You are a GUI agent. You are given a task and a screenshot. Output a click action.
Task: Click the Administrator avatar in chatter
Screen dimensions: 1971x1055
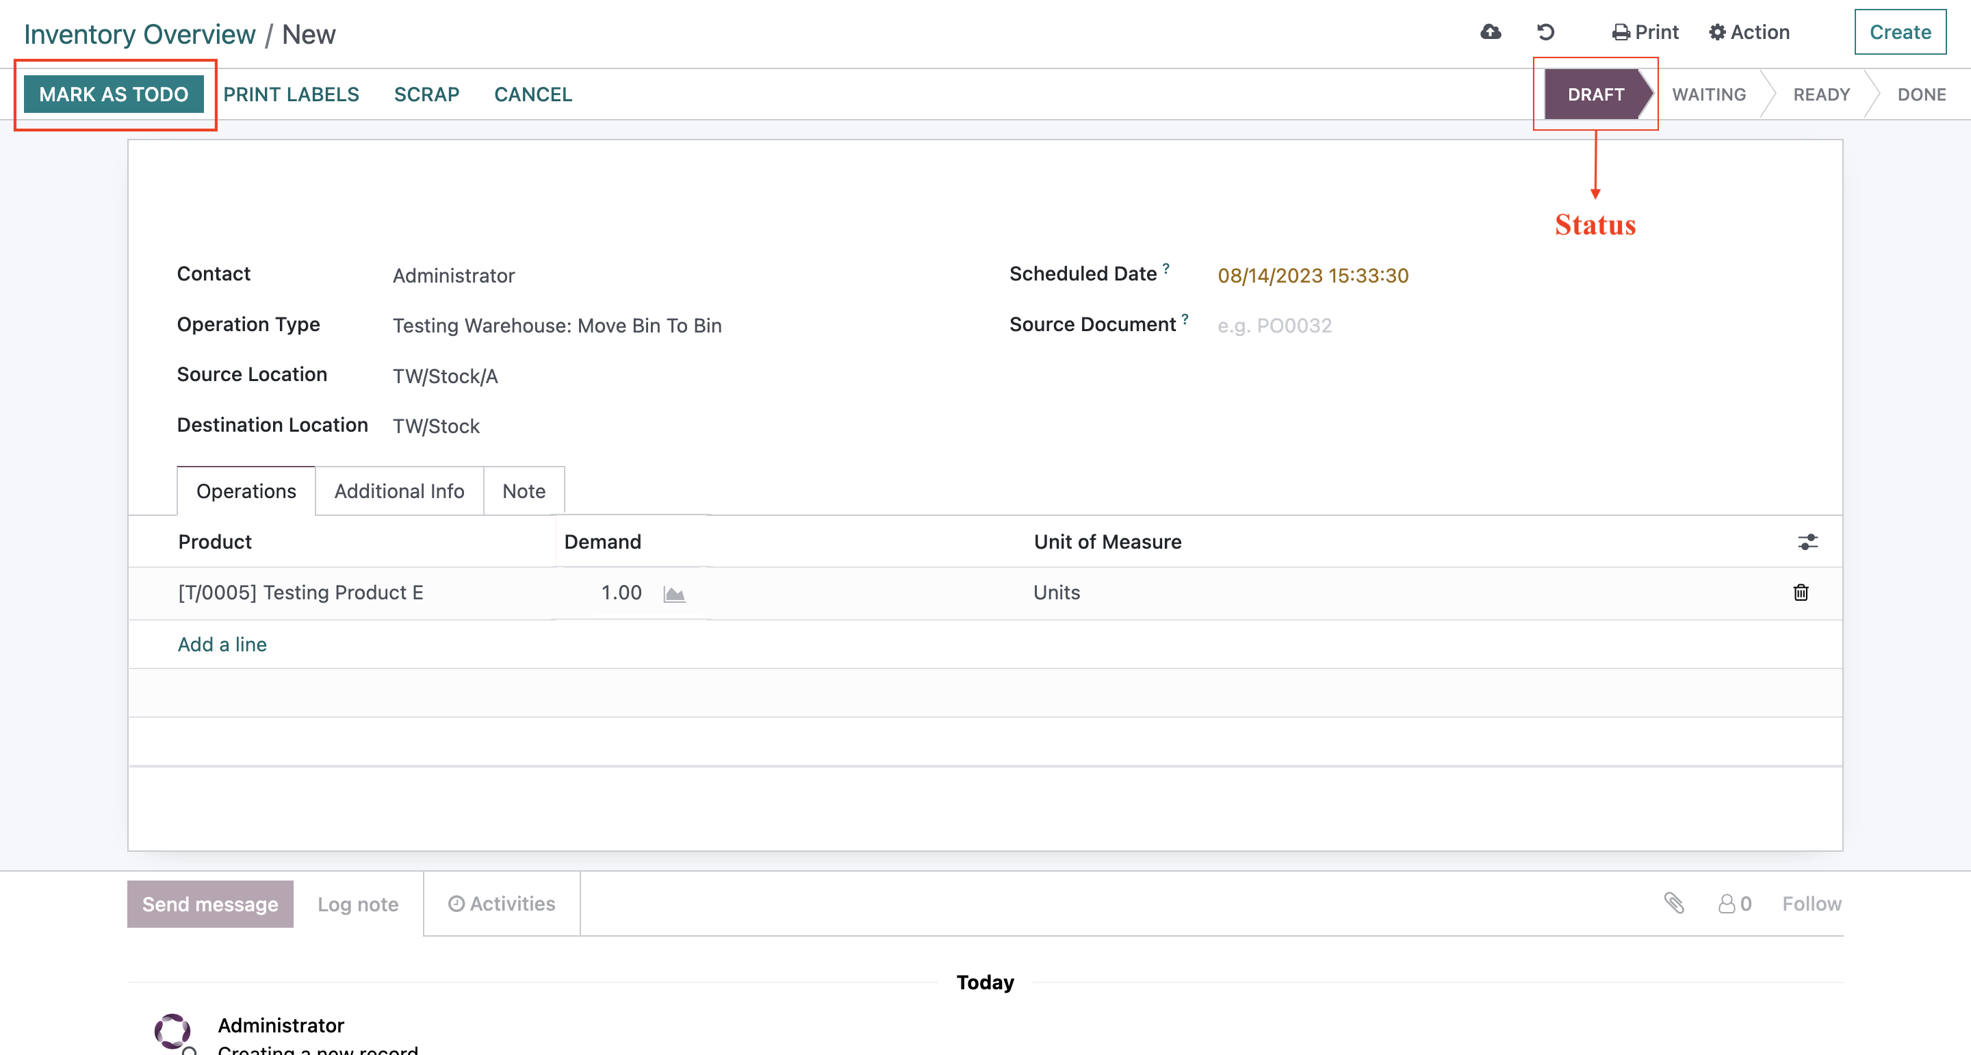pyautogui.click(x=173, y=1031)
